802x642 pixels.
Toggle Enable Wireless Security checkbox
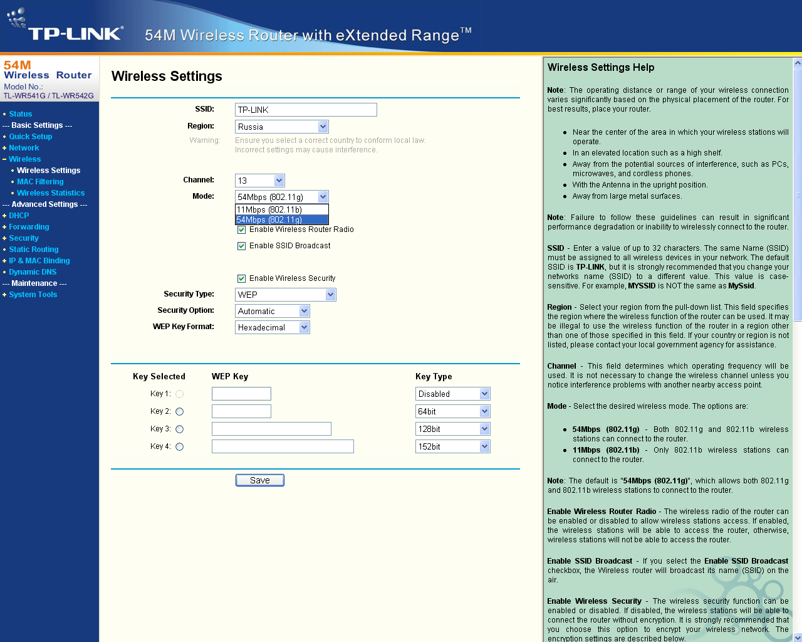tap(241, 278)
